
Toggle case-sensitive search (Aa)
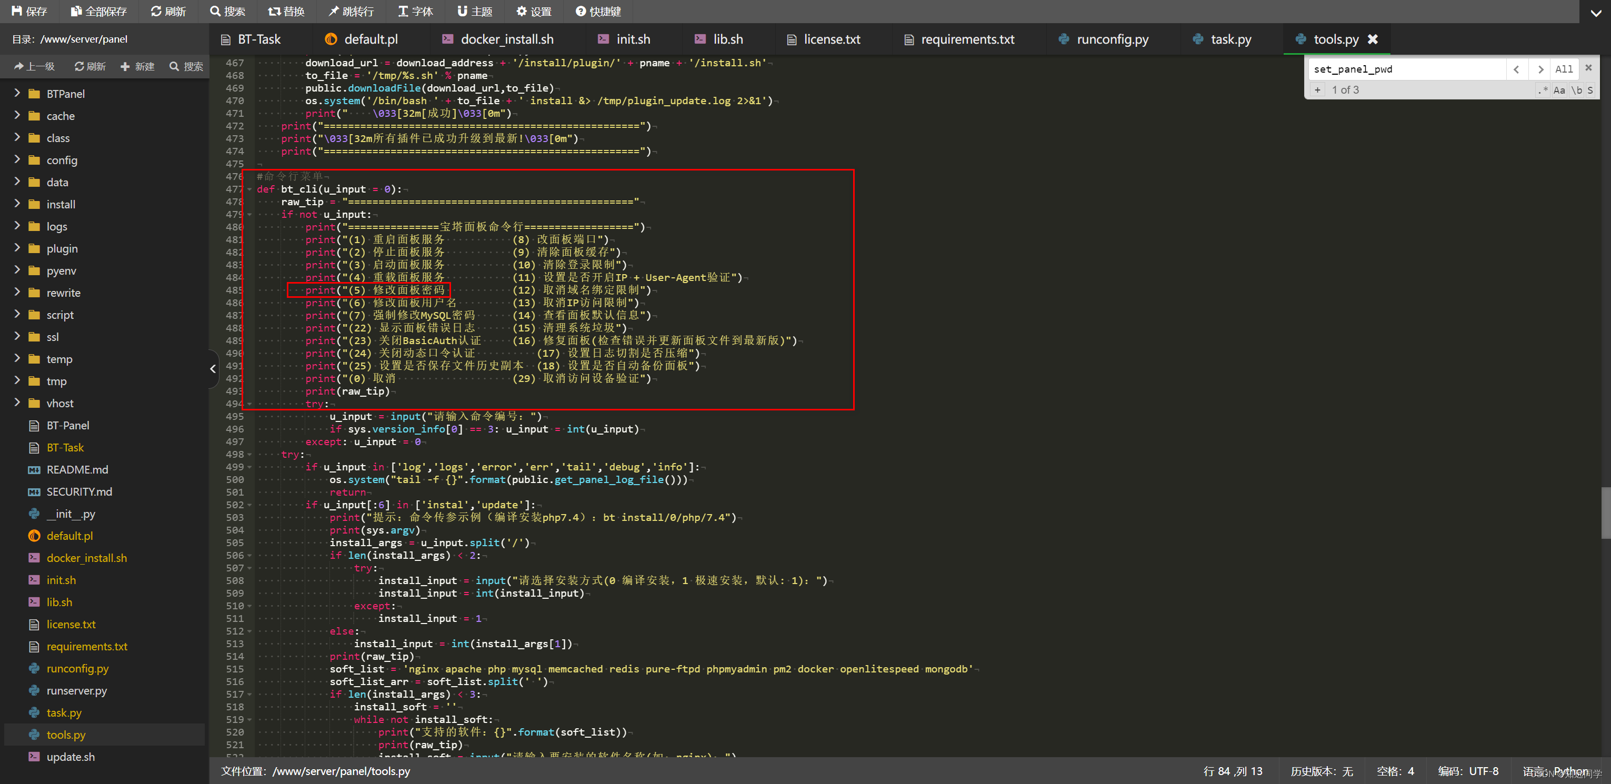pyautogui.click(x=1559, y=90)
